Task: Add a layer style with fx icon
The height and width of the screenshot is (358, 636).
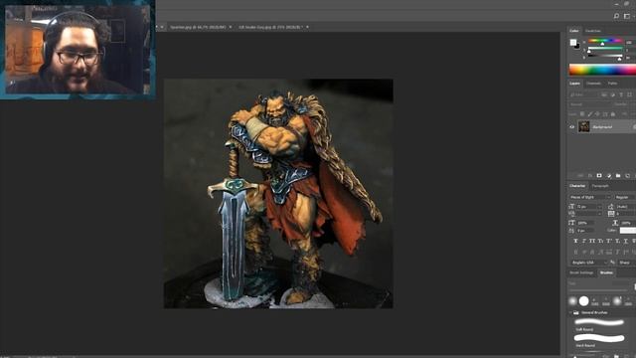Action: pyautogui.click(x=590, y=176)
